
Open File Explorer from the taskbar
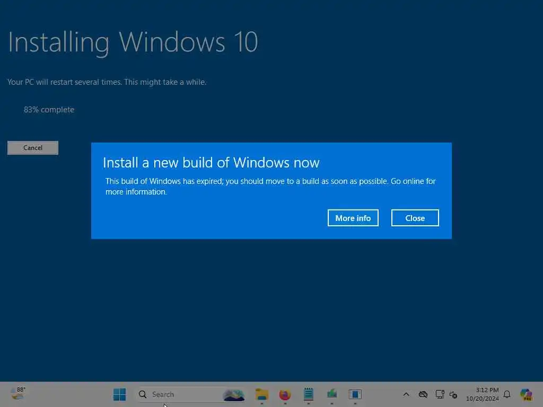[x=262, y=394]
